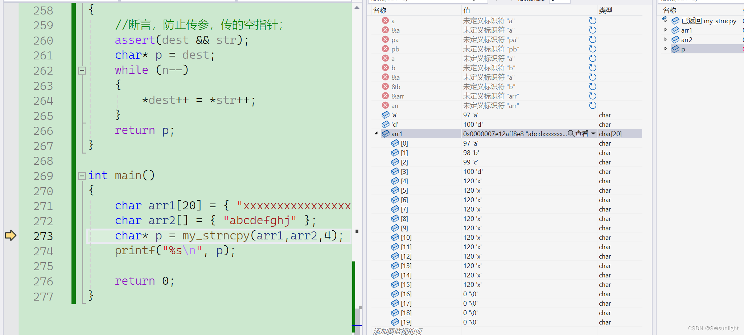Select watch row [17] with value 0 '\0'
744x335 pixels.
[x=506, y=303]
